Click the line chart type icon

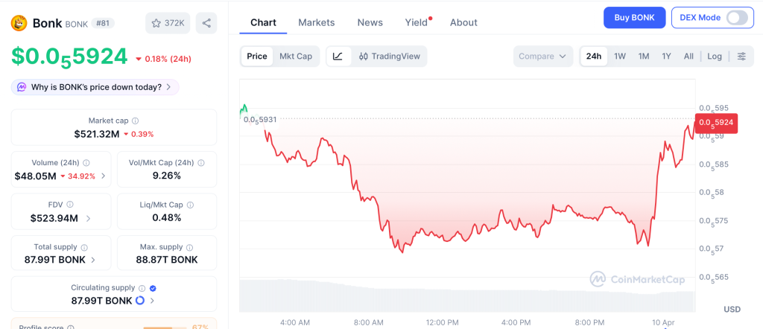338,56
